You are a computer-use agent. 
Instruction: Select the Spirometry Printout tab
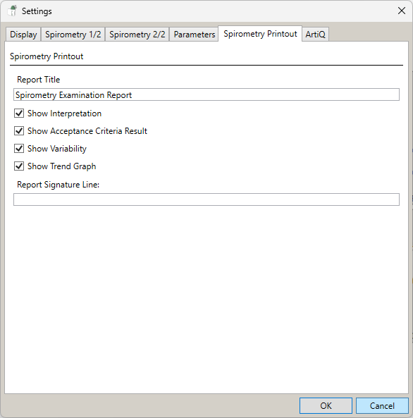point(260,34)
